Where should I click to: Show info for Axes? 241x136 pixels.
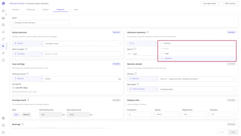tap(135, 49)
